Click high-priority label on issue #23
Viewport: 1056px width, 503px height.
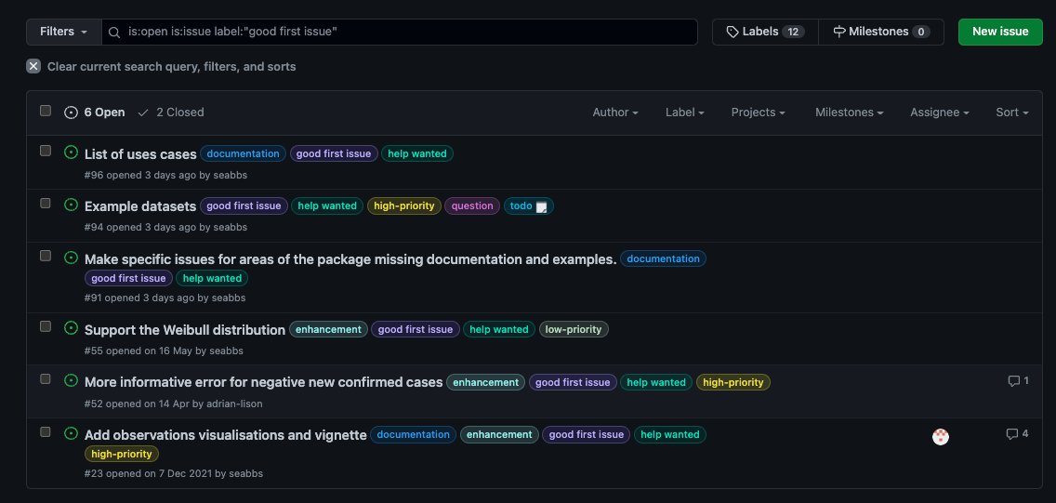[122, 454]
